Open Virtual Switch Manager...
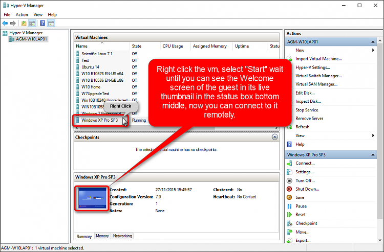The image size is (384, 252). tap(318, 76)
